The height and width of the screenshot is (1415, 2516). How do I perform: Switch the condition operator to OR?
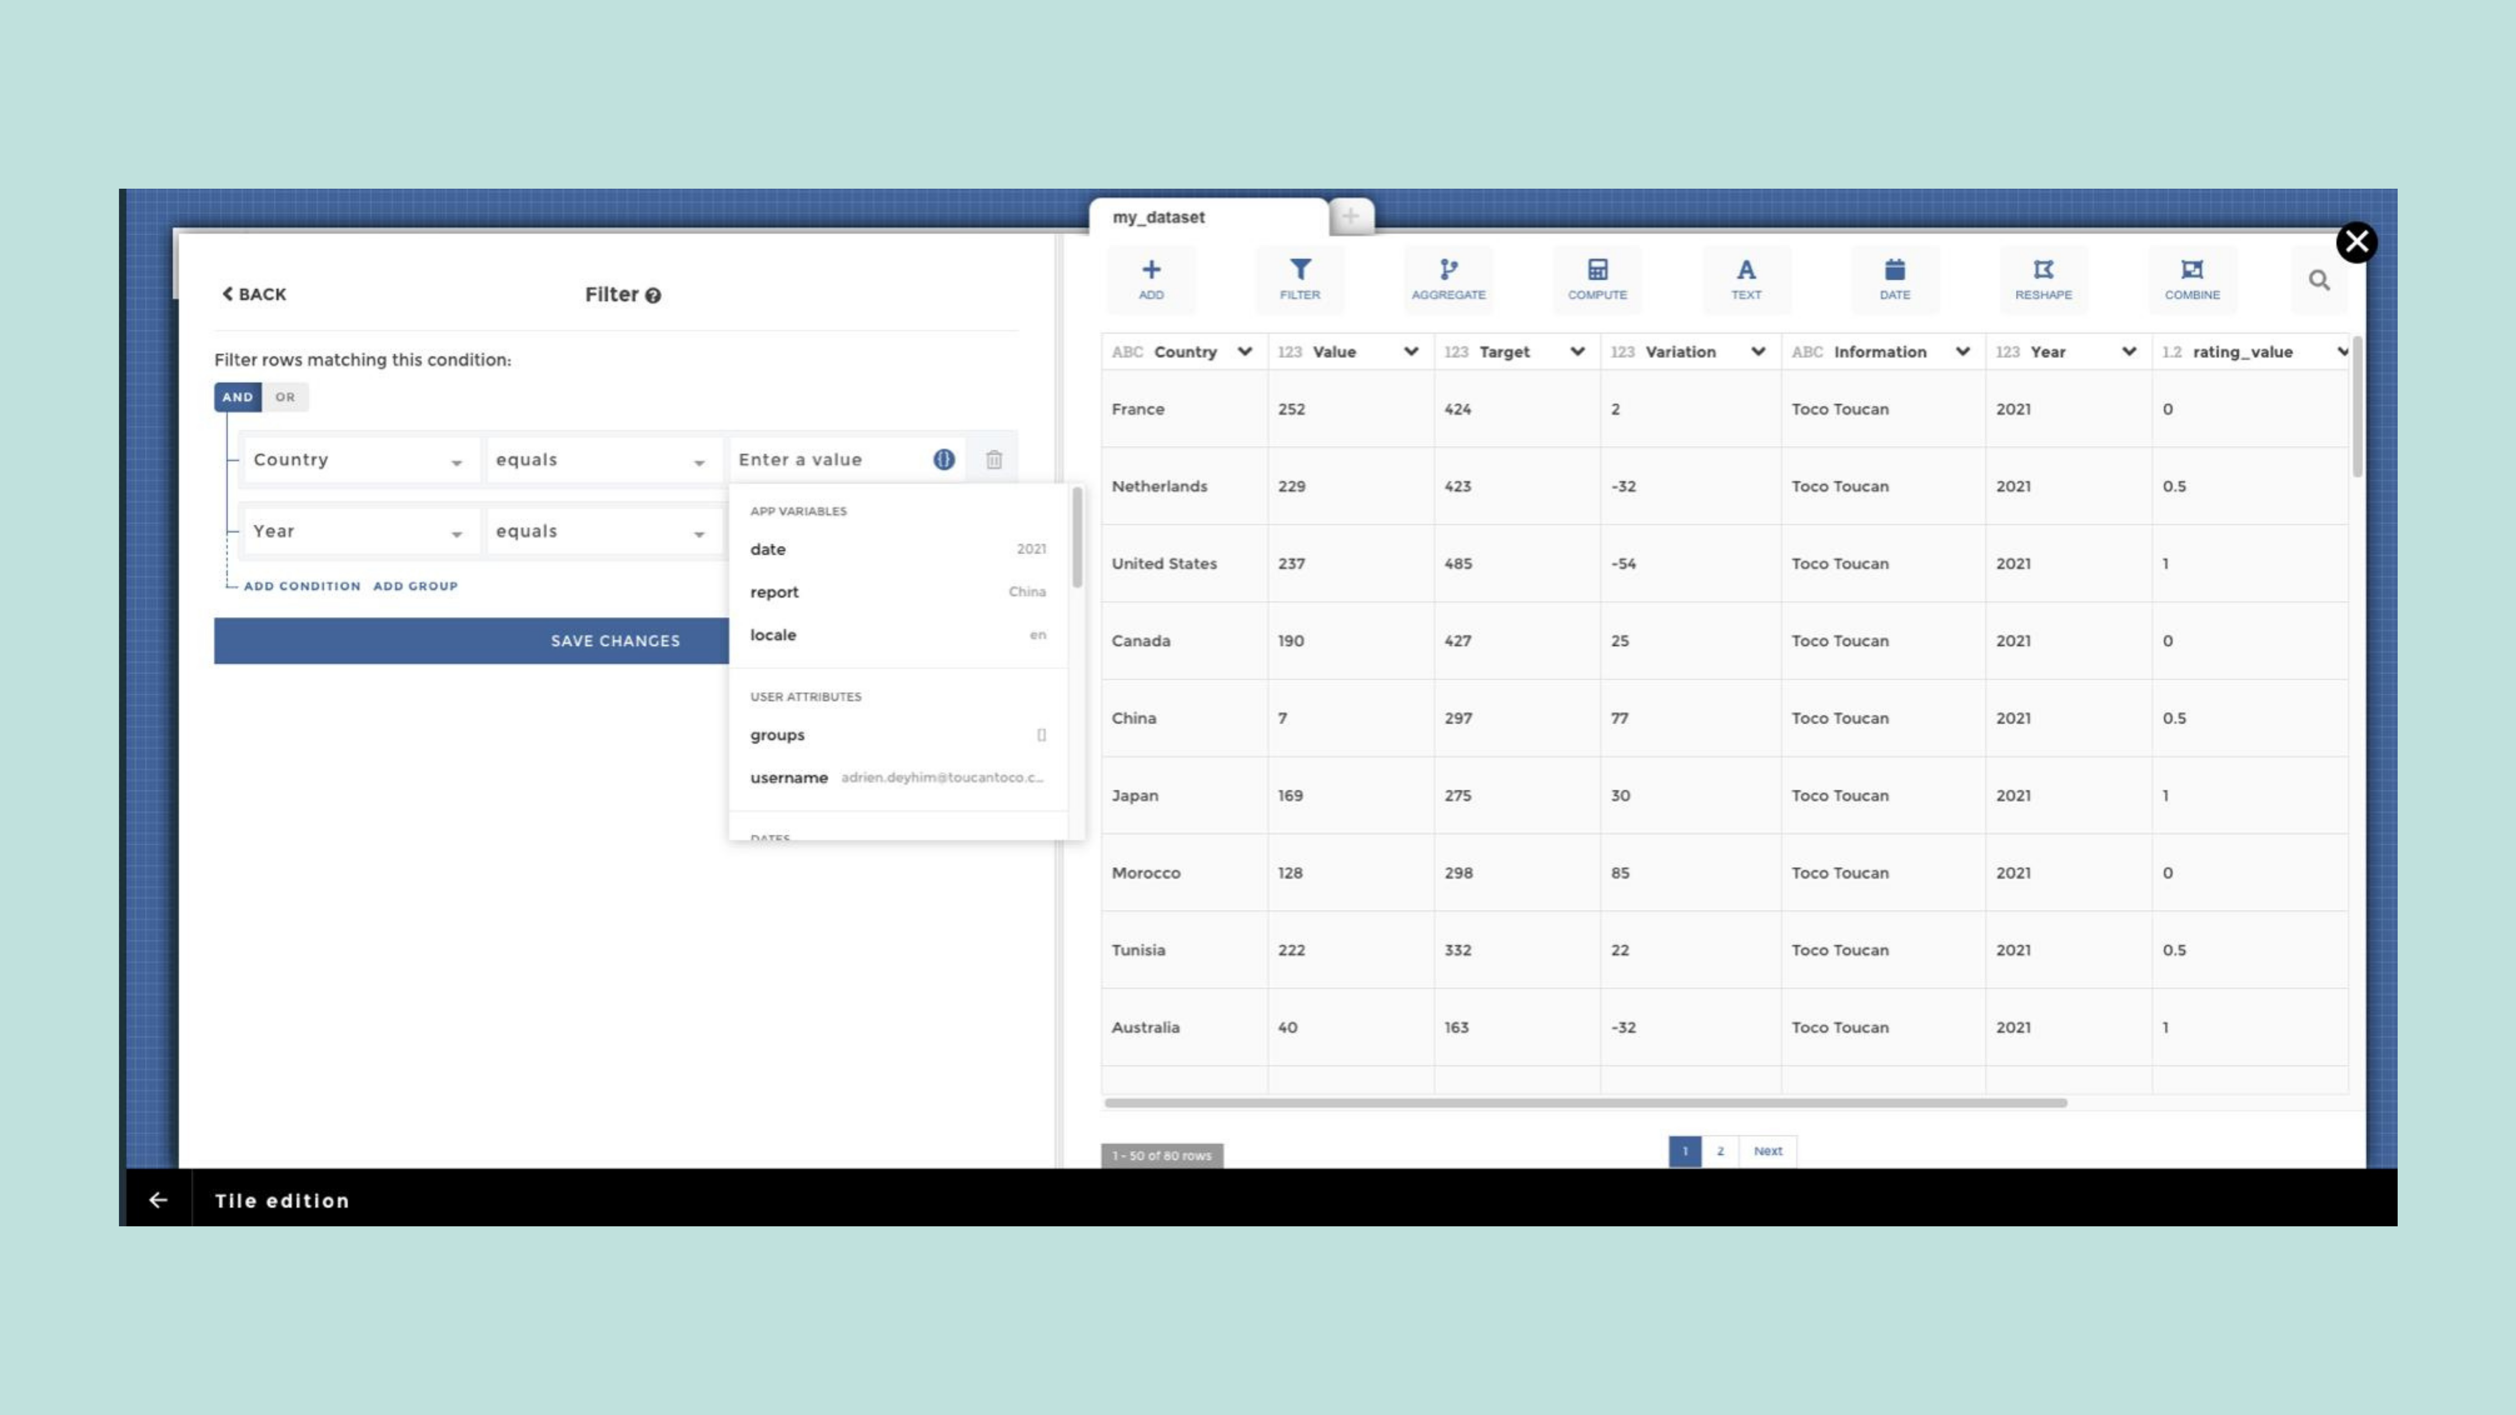[284, 397]
